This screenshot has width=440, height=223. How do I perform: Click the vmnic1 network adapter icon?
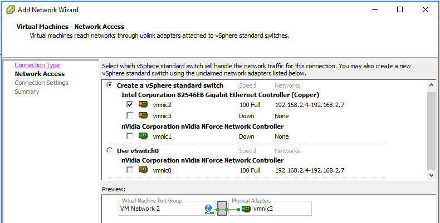tap(143, 136)
